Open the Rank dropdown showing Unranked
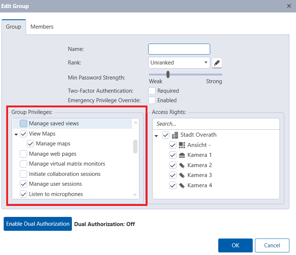 (179, 63)
